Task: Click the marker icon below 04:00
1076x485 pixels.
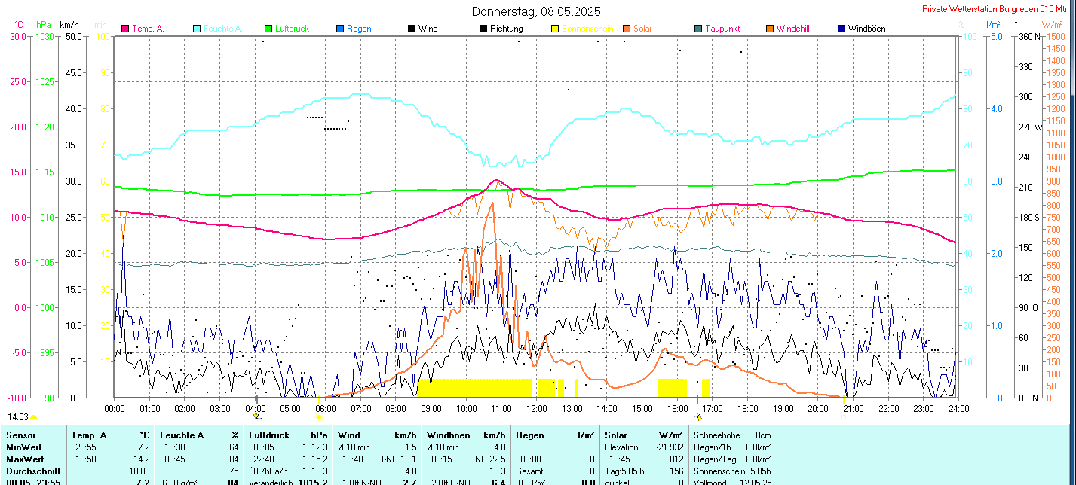Action: pyautogui.click(x=256, y=416)
